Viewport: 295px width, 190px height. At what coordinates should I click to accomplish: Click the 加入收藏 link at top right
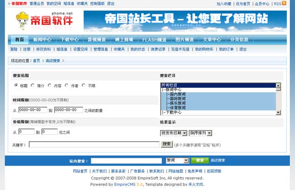coord(224,4)
